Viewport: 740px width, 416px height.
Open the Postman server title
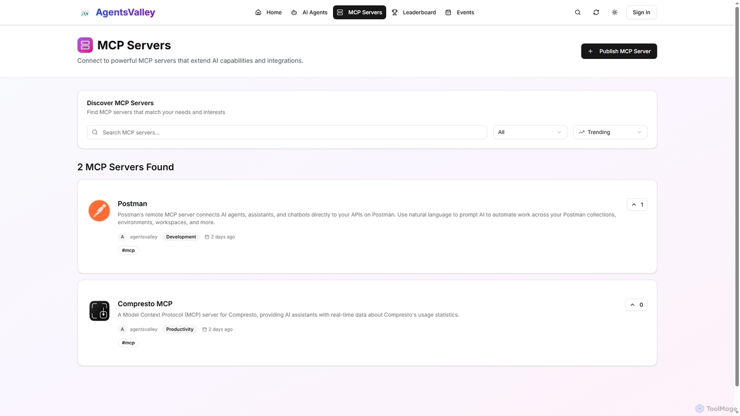(132, 203)
